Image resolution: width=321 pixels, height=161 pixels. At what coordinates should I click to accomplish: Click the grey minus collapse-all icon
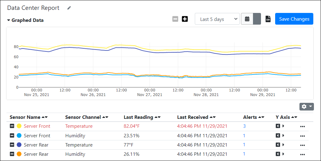[x=175, y=19]
